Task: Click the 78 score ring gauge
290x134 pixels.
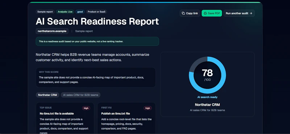Action: tap(207, 75)
